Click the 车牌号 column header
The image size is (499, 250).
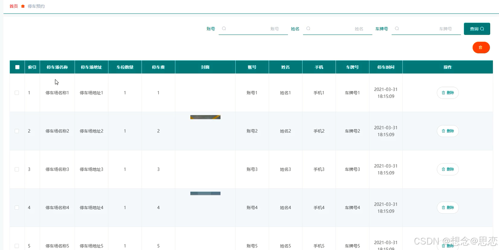pyautogui.click(x=352, y=67)
